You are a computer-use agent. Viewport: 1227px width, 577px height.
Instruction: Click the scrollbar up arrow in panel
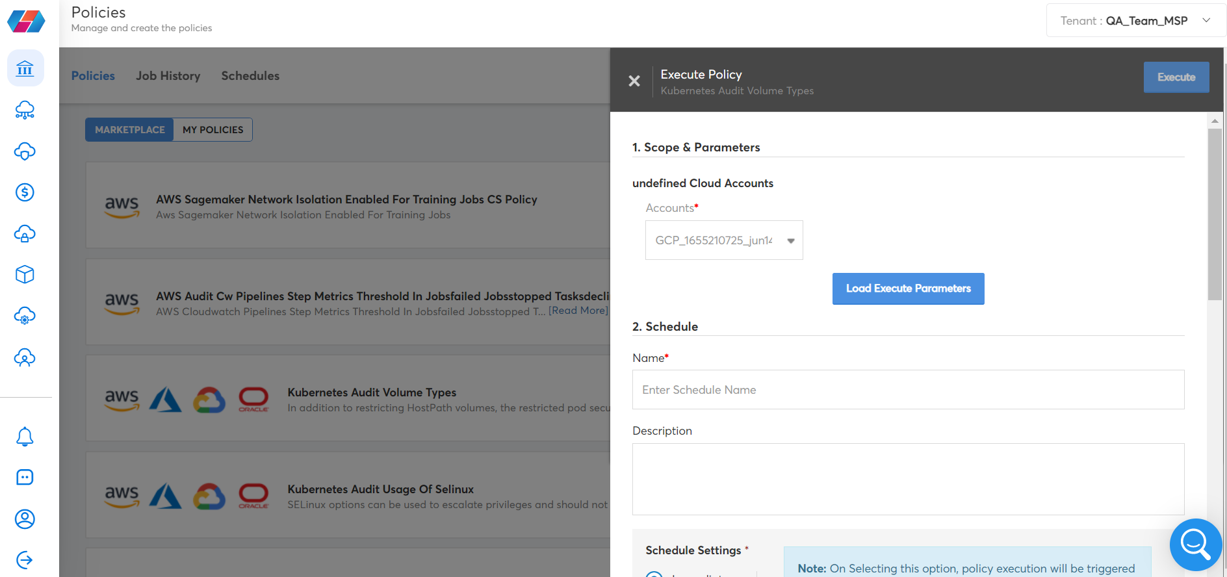tap(1215, 121)
